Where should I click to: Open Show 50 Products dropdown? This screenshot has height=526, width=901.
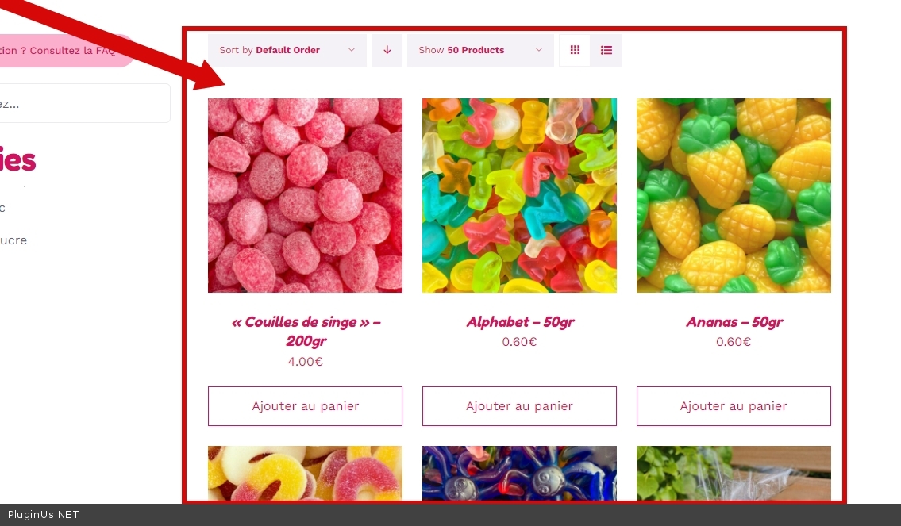click(x=480, y=50)
